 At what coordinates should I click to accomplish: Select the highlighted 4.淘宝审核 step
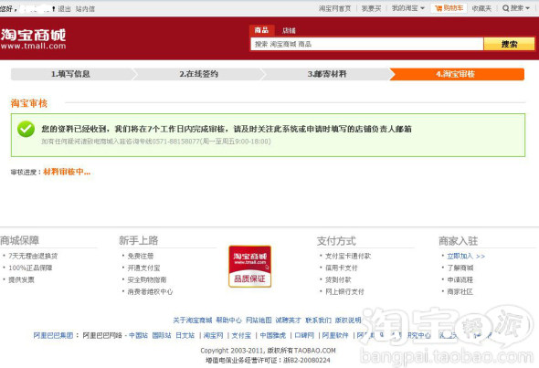(456, 74)
